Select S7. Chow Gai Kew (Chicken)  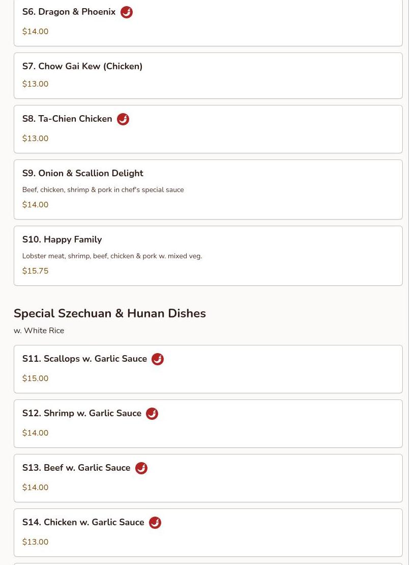point(208,76)
